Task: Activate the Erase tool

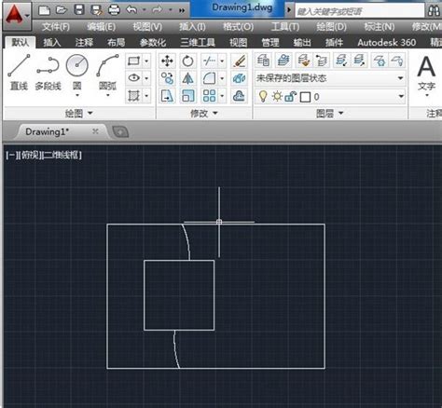Action: click(239, 61)
